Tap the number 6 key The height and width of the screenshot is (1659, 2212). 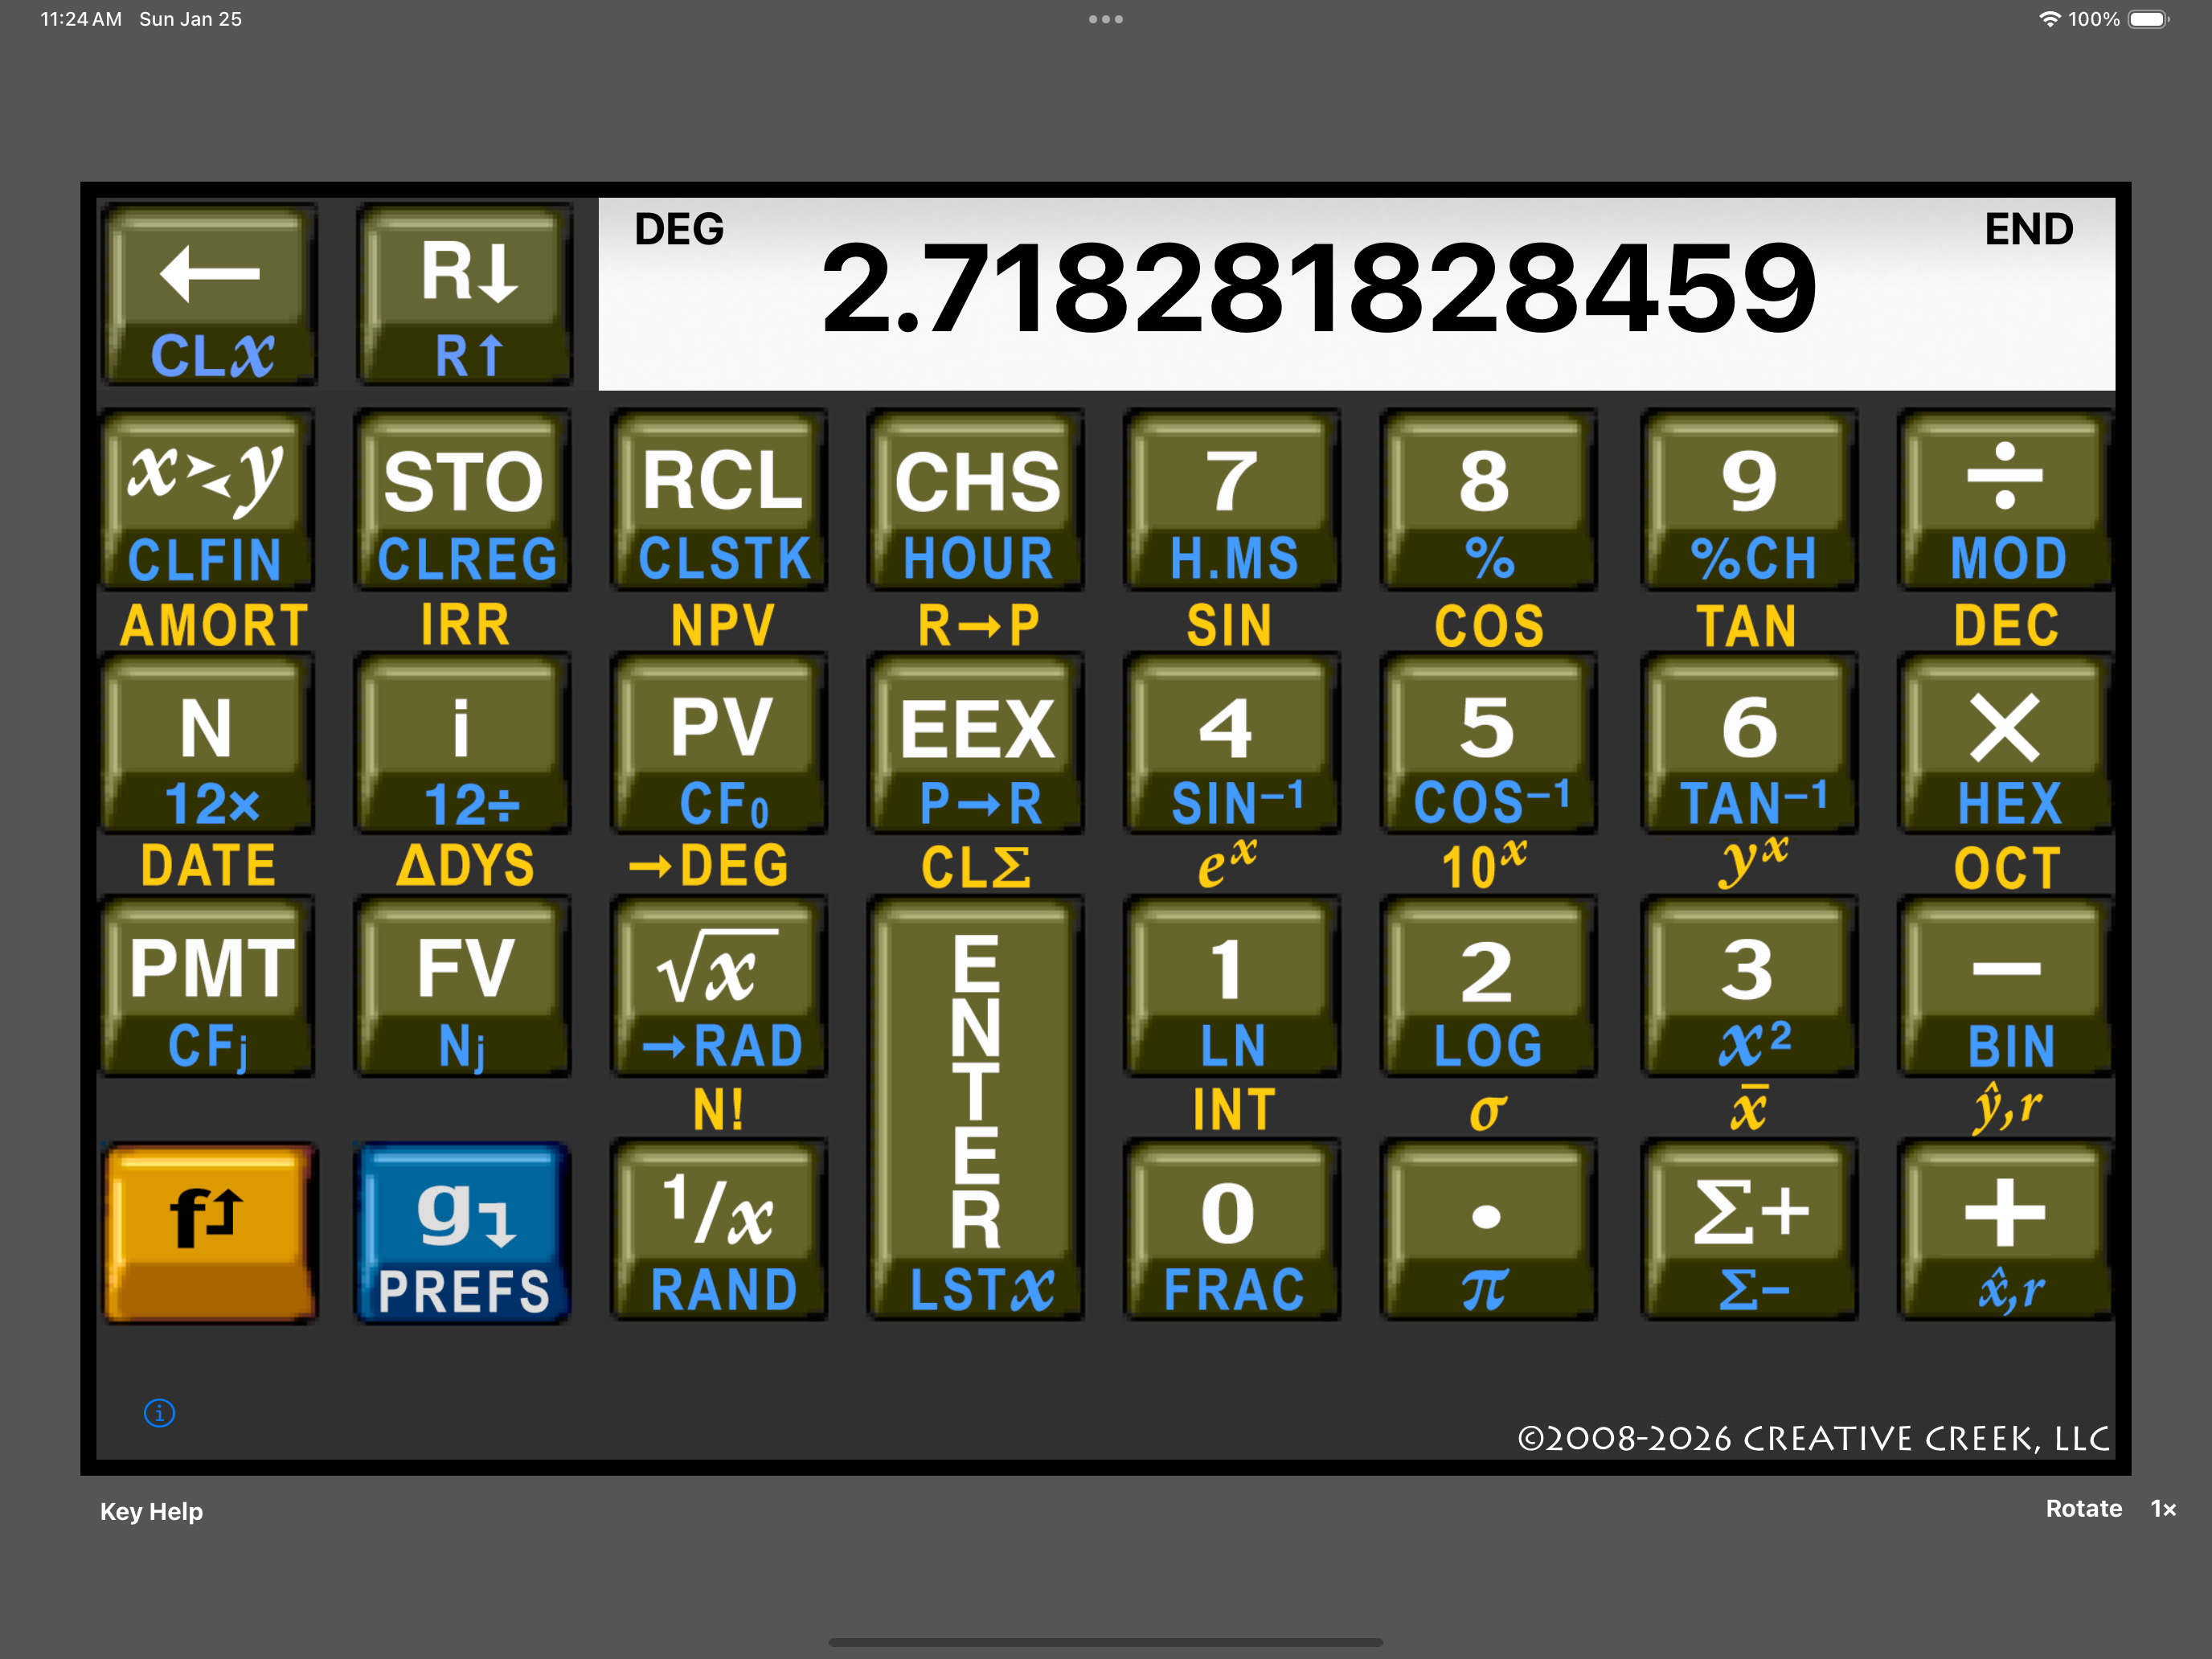(1750, 744)
